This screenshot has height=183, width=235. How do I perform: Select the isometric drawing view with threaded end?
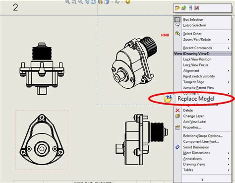[x=134, y=62]
